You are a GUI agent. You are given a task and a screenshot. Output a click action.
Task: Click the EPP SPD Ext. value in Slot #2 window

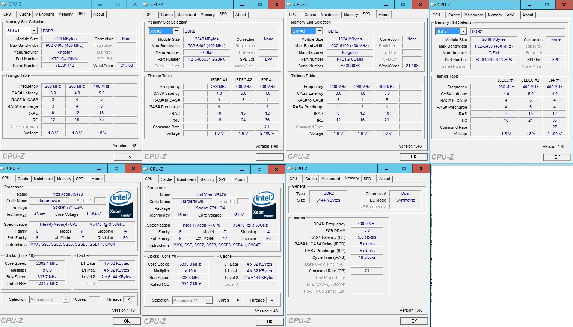(268, 59)
